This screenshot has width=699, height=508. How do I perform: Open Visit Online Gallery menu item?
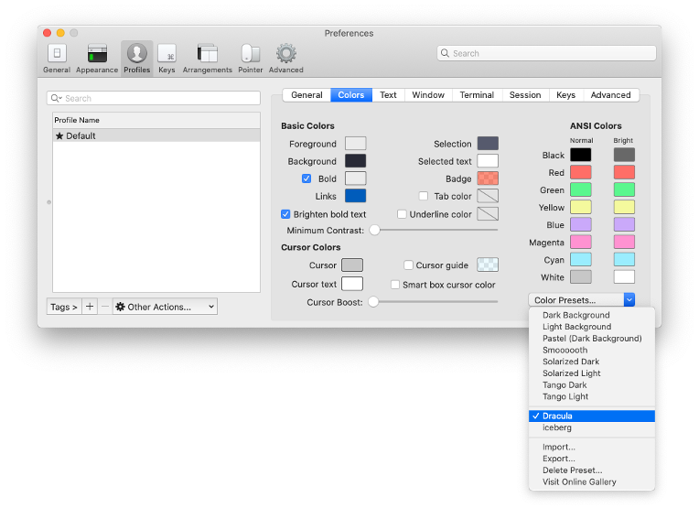pos(592,481)
